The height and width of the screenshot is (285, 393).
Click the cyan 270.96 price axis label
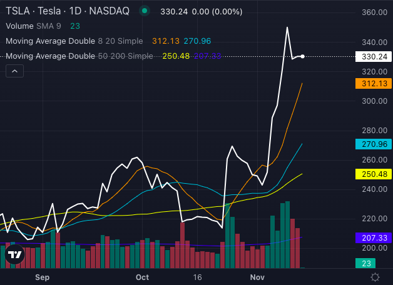(372, 144)
